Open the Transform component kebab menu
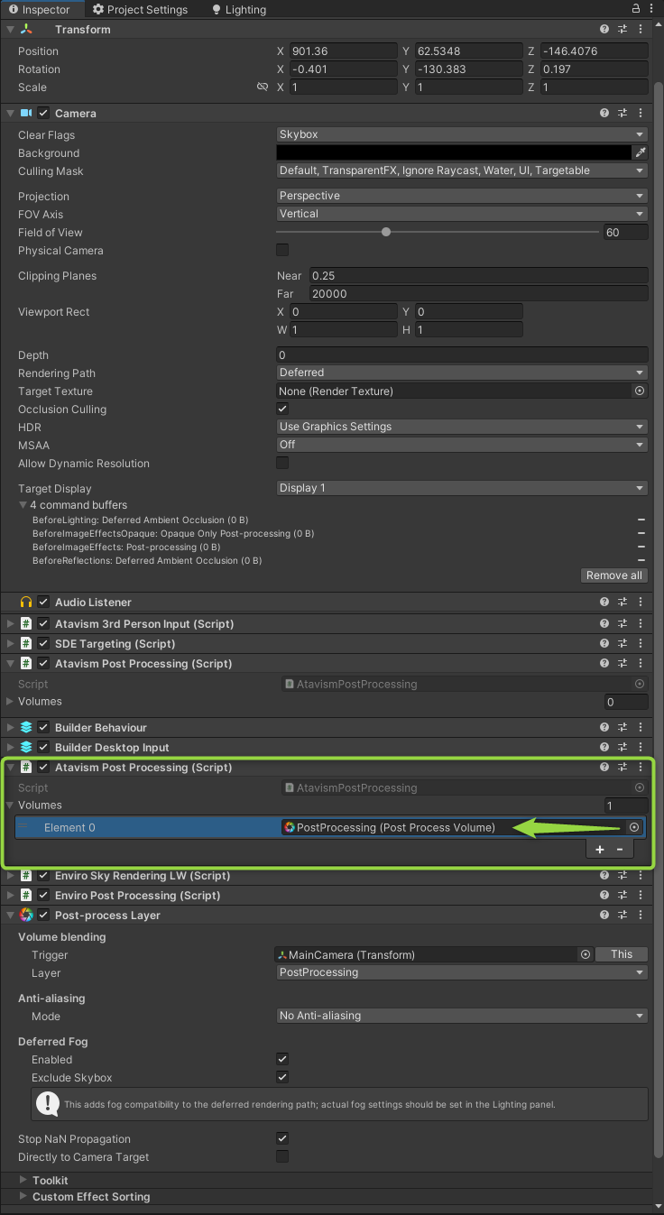 click(x=641, y=29)
